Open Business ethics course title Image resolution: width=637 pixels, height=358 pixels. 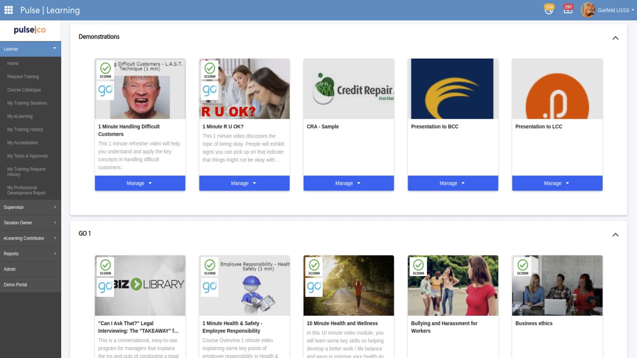pyautogui.click(x=534, y=323)
